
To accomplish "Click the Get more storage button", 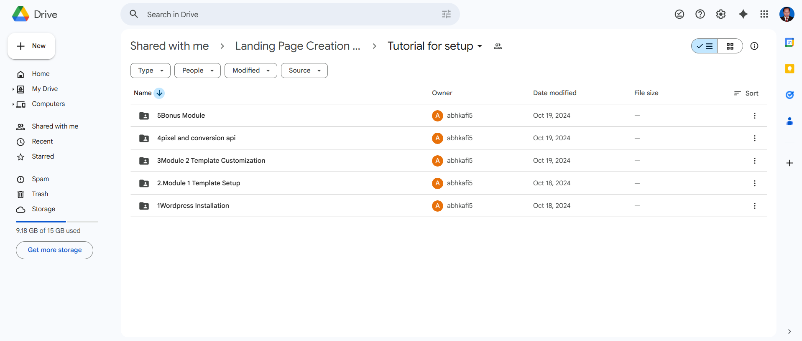I will 54,250.
